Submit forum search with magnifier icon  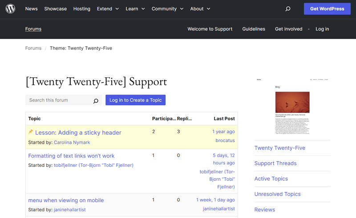(x=96, y=101)
